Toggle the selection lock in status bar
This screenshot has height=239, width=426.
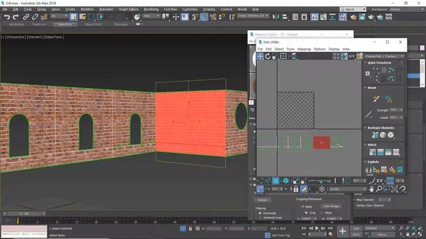tap(190, 228)
